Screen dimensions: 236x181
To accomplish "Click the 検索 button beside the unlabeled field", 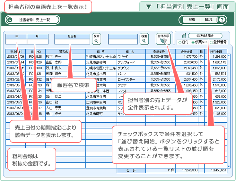I will point(144,39).
